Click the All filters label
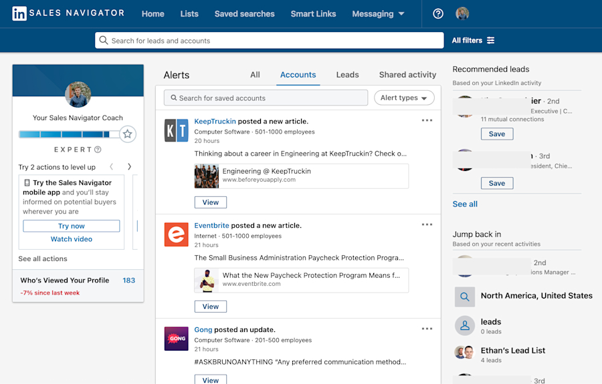Screen dimensions: 602x384 click(467, 40)
